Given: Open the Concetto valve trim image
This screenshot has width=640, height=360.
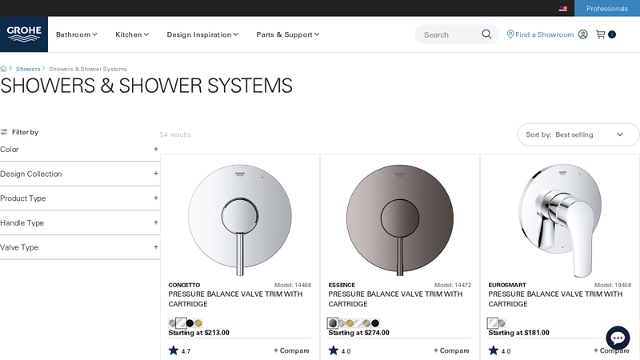Looking at the screenshot, I should [240, 219].
